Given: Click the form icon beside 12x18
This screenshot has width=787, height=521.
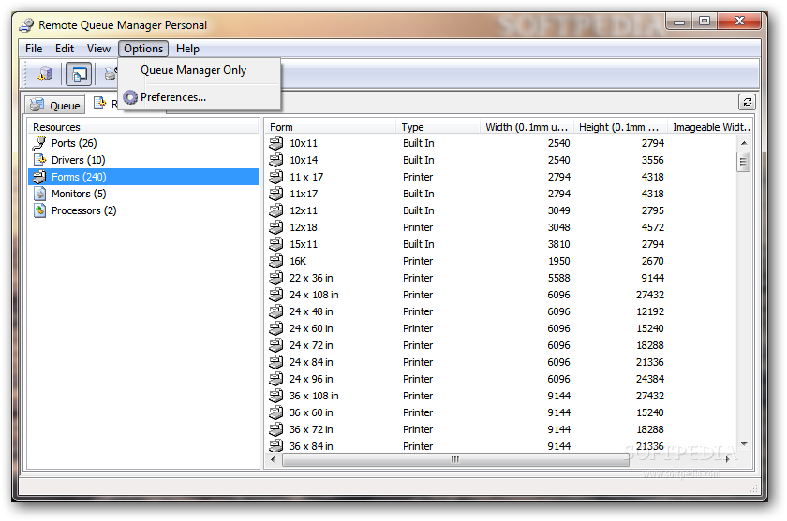Looking at the screenshot, I should click(x=276, y=227).
